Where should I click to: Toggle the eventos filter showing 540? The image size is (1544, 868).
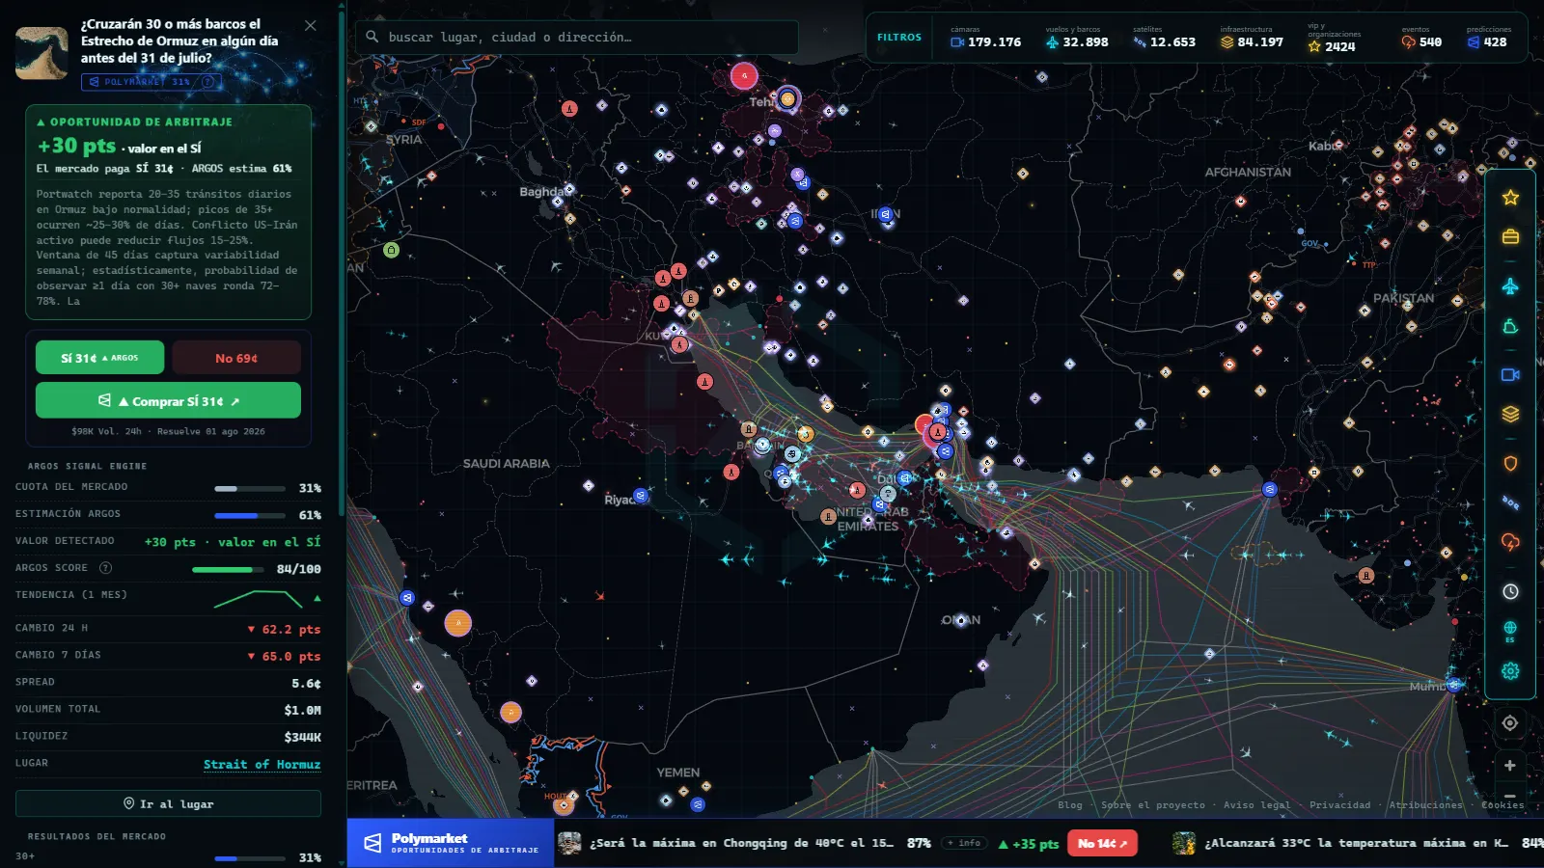pos(1421,38)
